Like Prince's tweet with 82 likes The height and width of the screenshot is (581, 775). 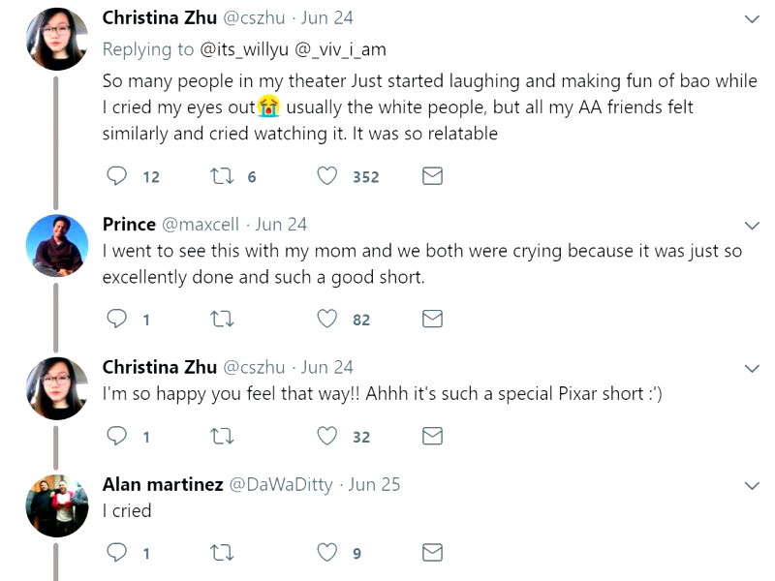coord(327,320)
